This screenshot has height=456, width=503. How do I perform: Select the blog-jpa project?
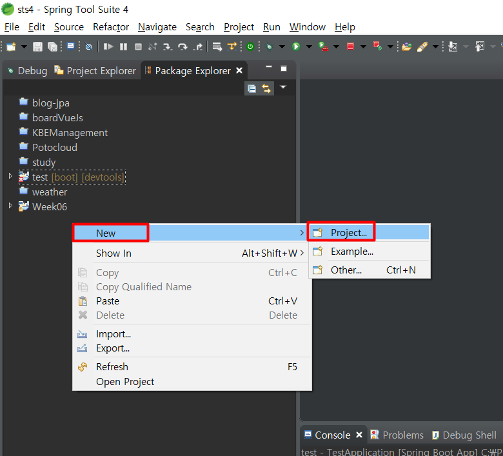[x=44, y=103]
